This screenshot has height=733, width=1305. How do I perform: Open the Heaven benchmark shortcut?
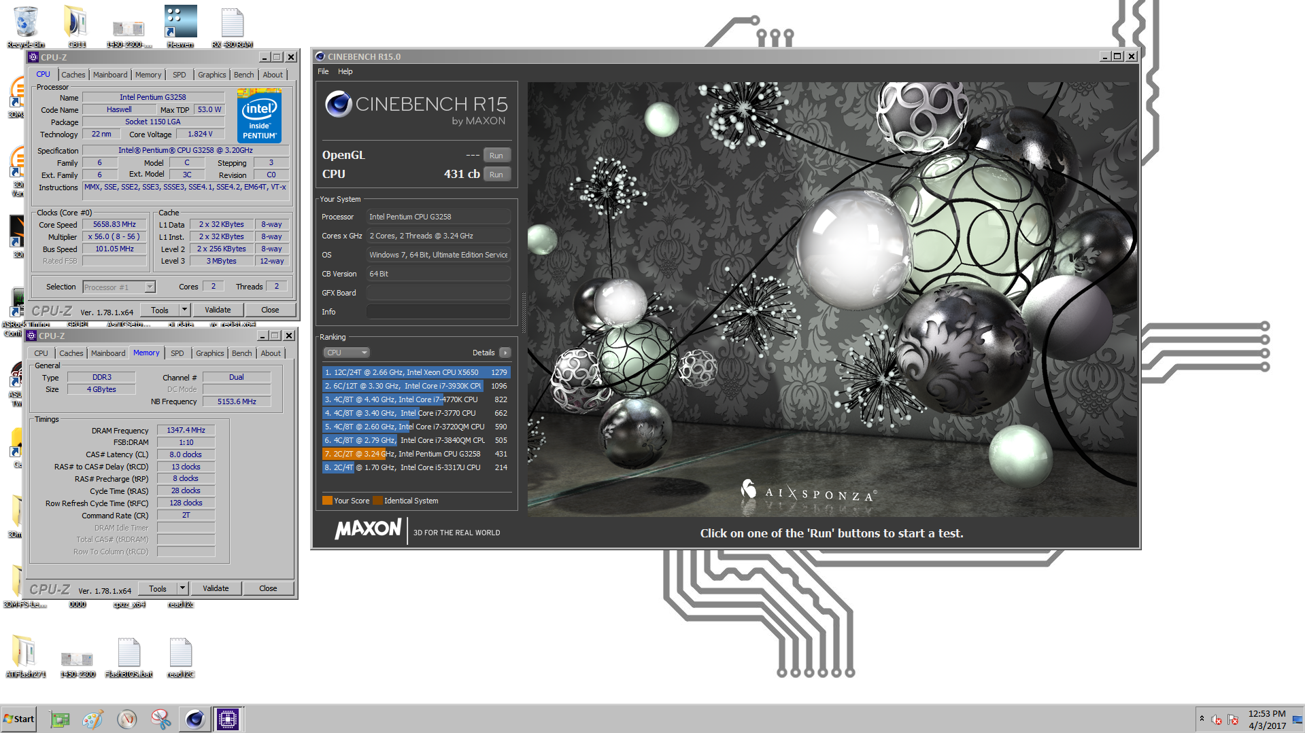pos(180,26)
